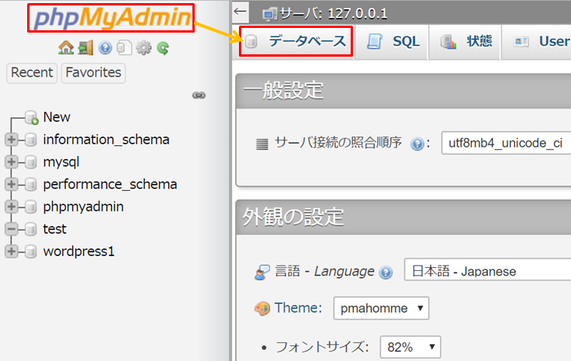Click the Theme palette icon
This screenshot has width=571, height=361.
coord(262,308)
